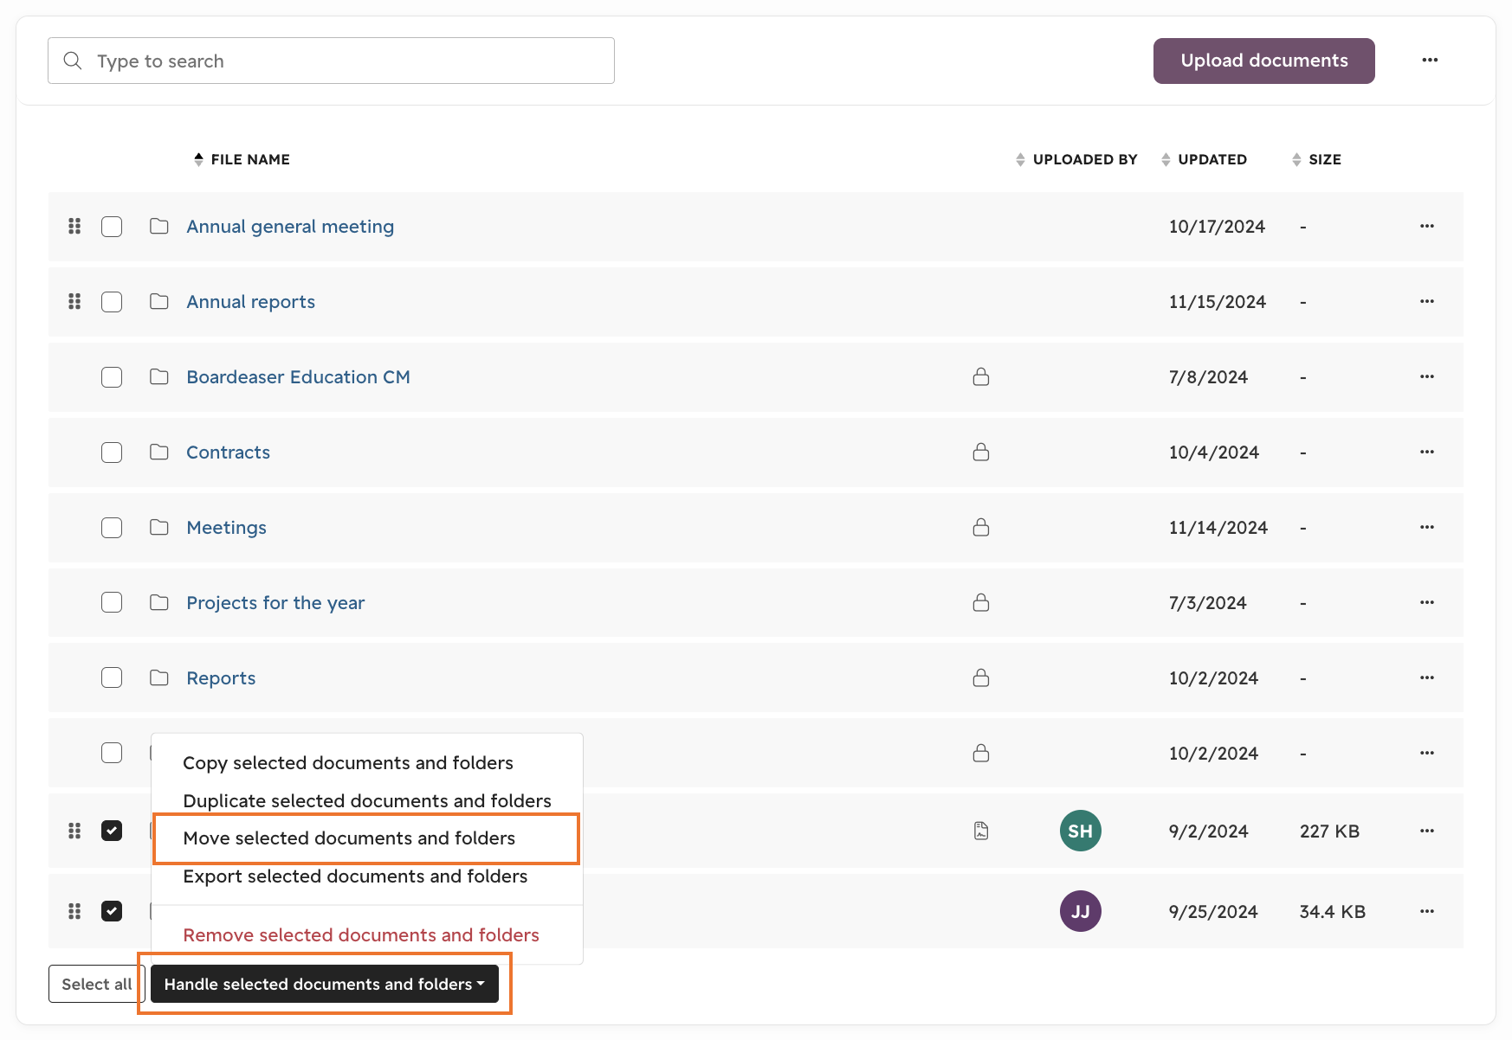The height and width of the screenshot is (1040, 1512).
Task: Open the Boardeaser Education CM folder link
Action: (299, 377)
